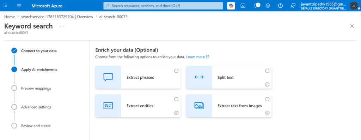The height and width of the screenshot is (140, 361).
Task: Focus the Search resources, services, and docs box
Action: [x=163, y=6]
